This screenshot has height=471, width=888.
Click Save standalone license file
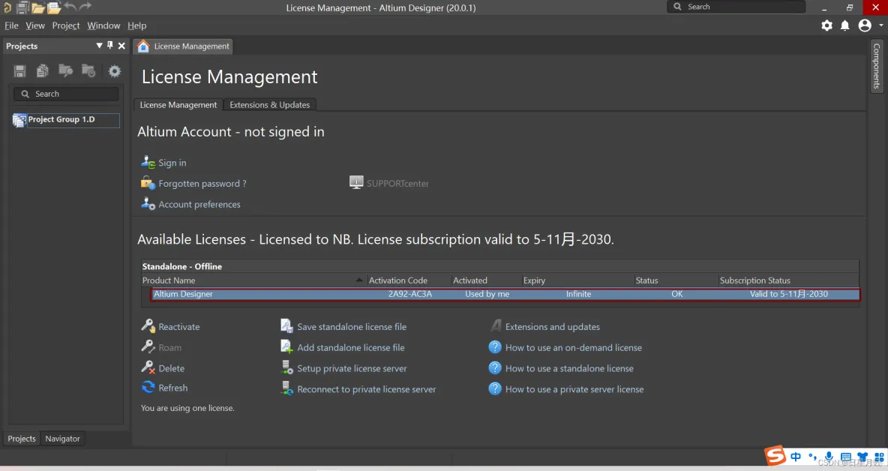pos(352,327)
